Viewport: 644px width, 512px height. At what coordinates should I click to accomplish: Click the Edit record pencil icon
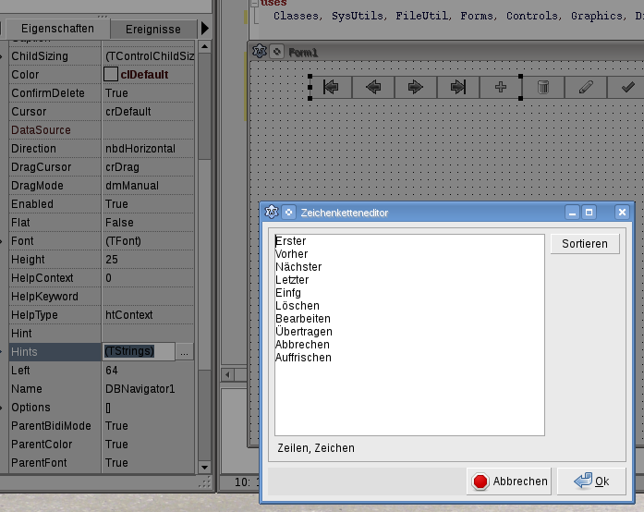[x=586, y=87]
